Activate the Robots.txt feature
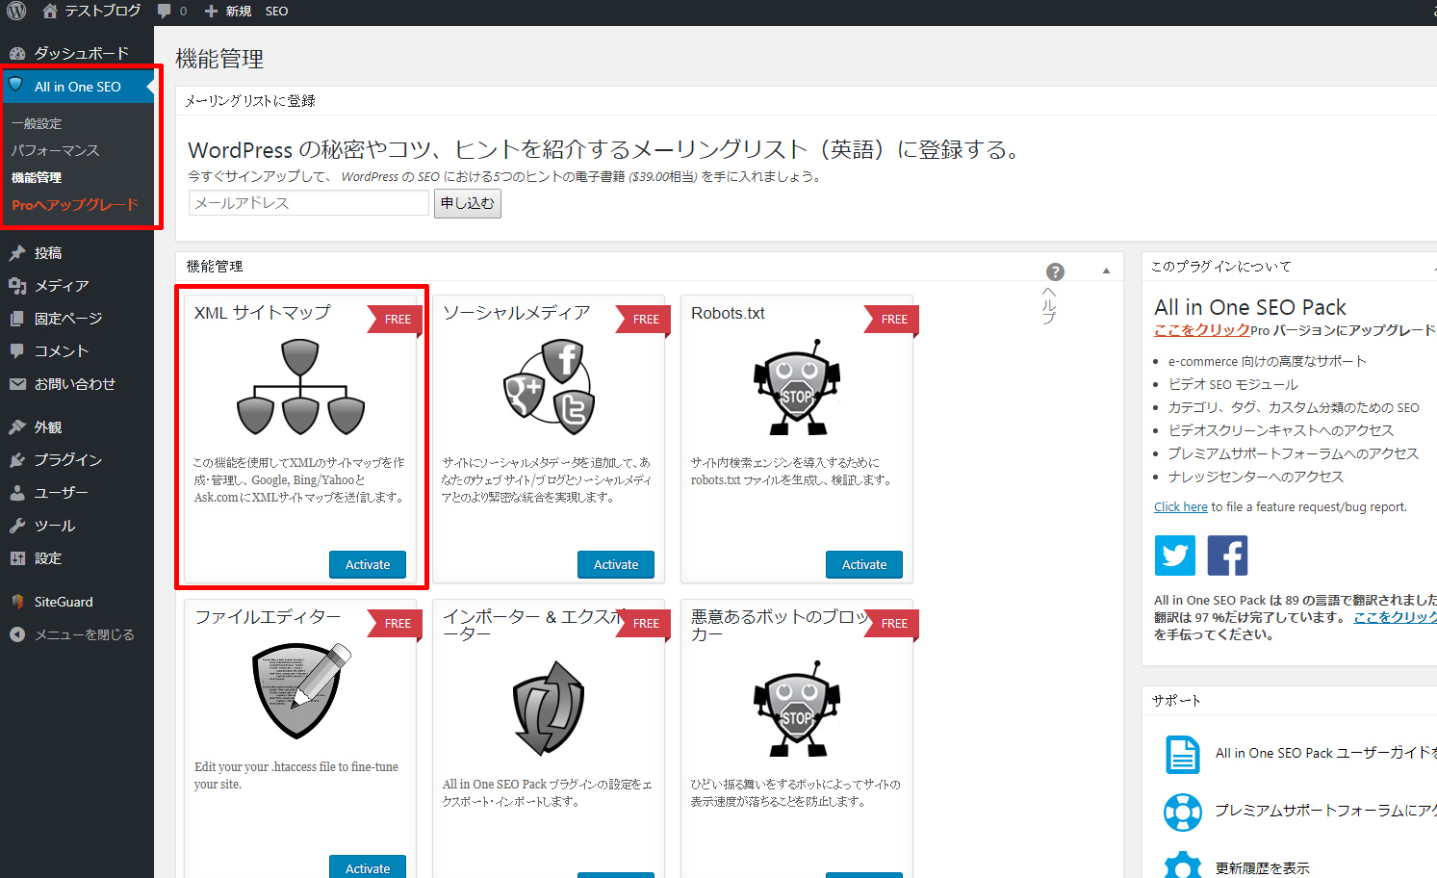Viewport: 1437px width, 878px height. click(x=863, y=565)
